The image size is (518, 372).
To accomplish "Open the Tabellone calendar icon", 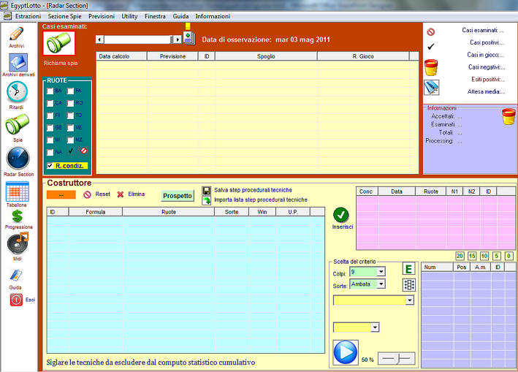I will [18, 191].
